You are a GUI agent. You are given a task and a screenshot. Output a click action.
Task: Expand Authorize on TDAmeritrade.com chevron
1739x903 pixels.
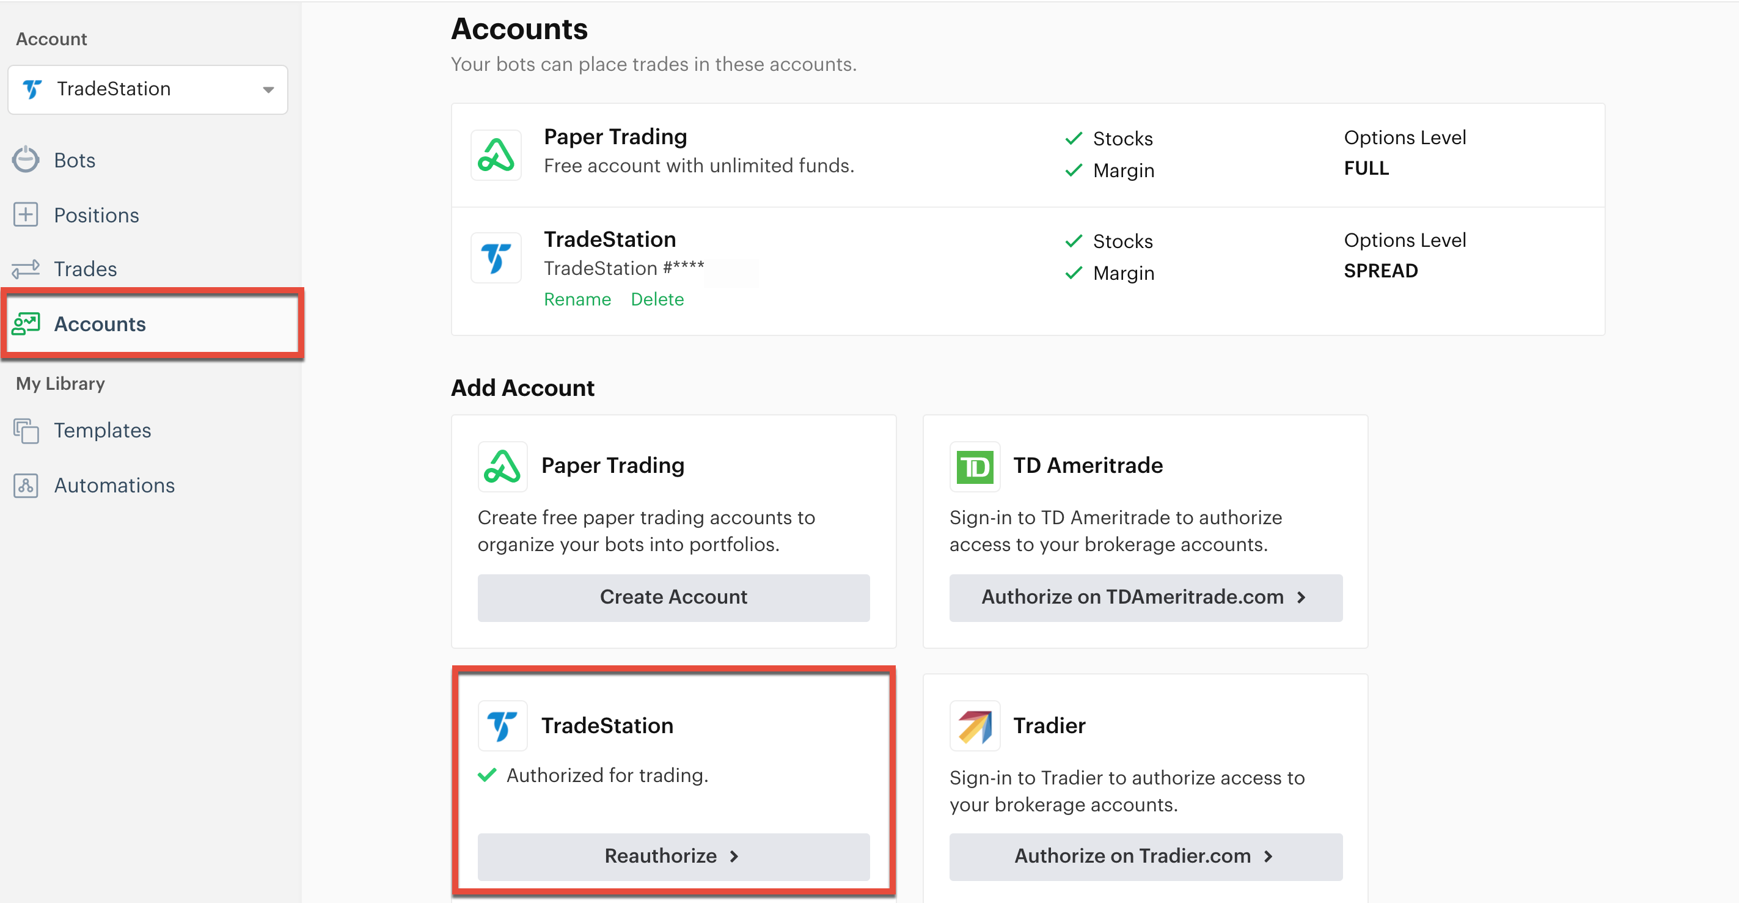(1302, 598)
